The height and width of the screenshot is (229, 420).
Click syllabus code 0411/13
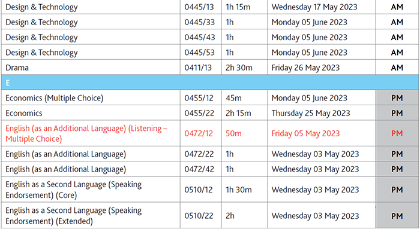198,68
